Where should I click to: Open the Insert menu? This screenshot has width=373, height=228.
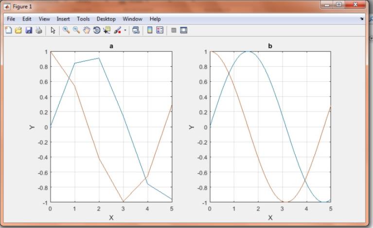coord(63,19)
